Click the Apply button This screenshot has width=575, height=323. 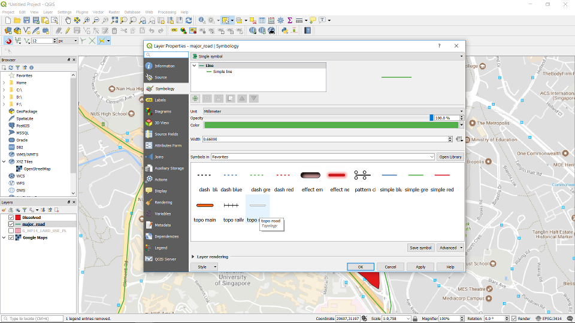tap(420, 267)
